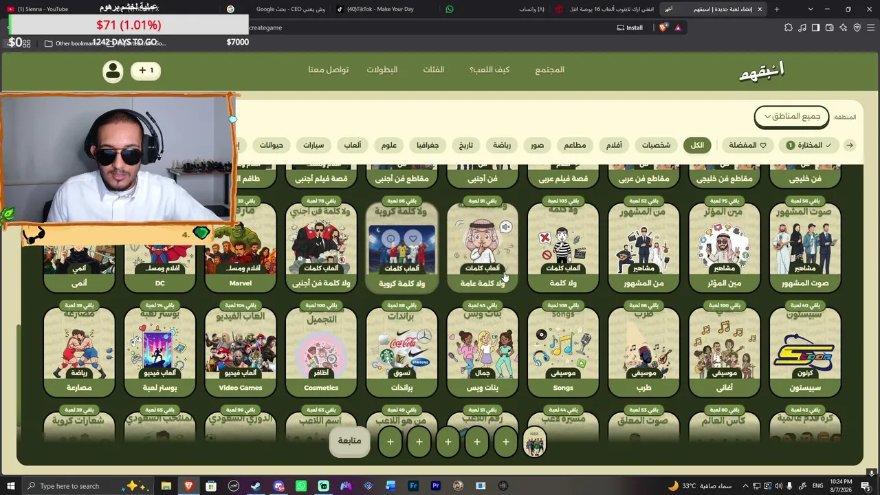Click the heart icon on ولا كلمة كروية card
The height and width of the screenshot is (495, 880).
412,239
